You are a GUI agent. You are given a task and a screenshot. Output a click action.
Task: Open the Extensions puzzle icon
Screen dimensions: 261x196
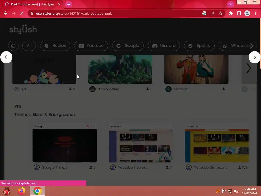231,13
